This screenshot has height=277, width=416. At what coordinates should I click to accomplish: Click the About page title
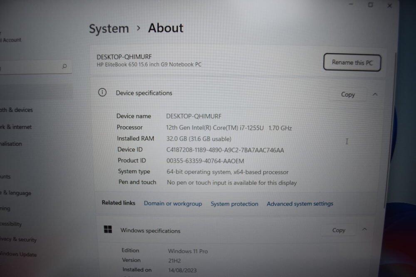coord(166,28)
